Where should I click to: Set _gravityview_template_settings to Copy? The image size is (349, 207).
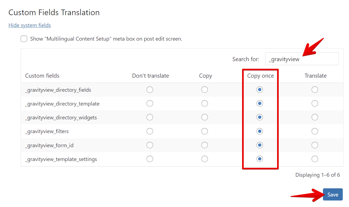[x=205, y=159]
